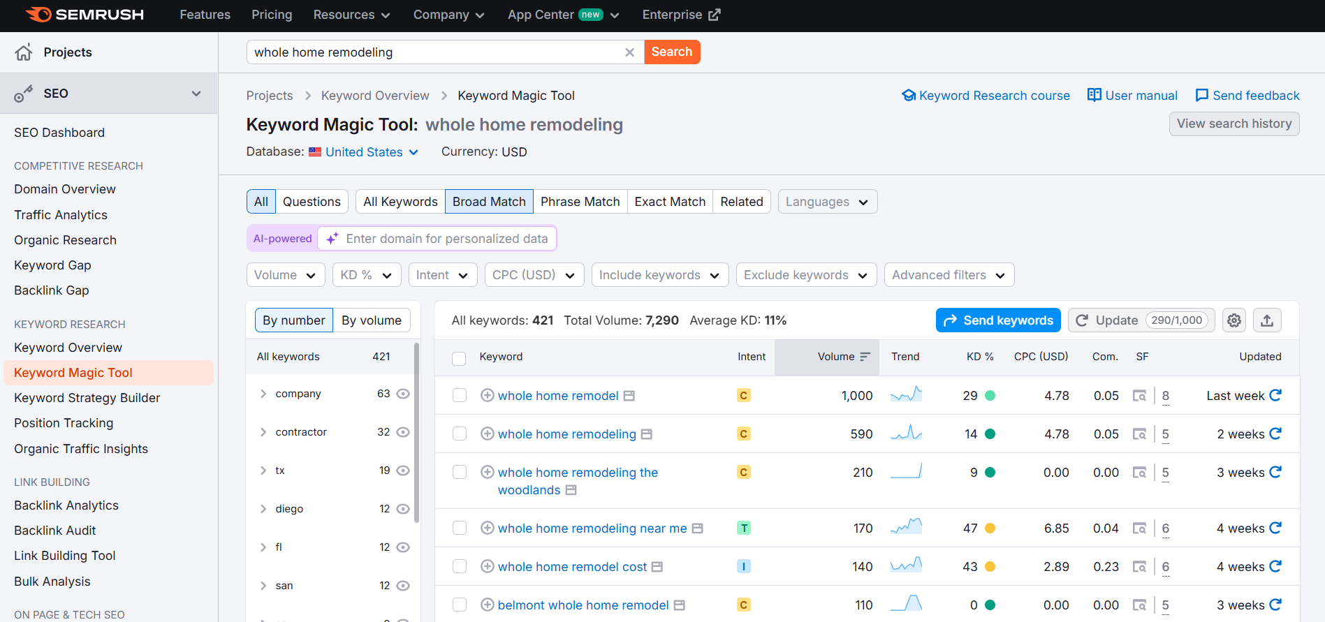Open Exclude keywords dropdown
This screenshot has width=1325, height=622.
tap(807, 275)
